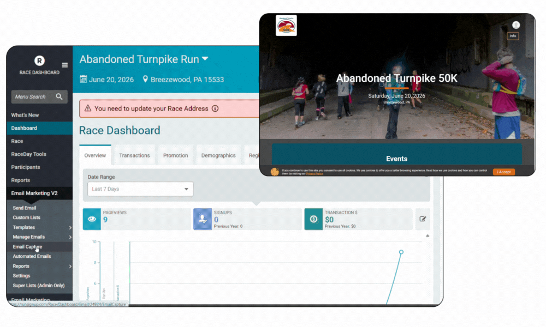
Task: Open email Settings in the sidebar
Action: click(21, 276)
